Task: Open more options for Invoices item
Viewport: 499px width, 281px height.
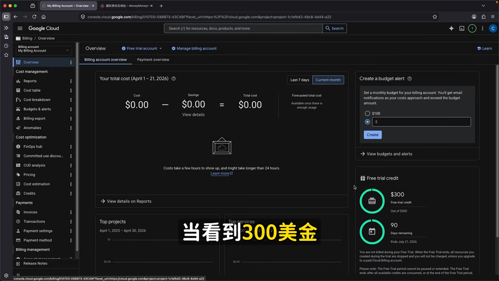Action: point(71,212)
